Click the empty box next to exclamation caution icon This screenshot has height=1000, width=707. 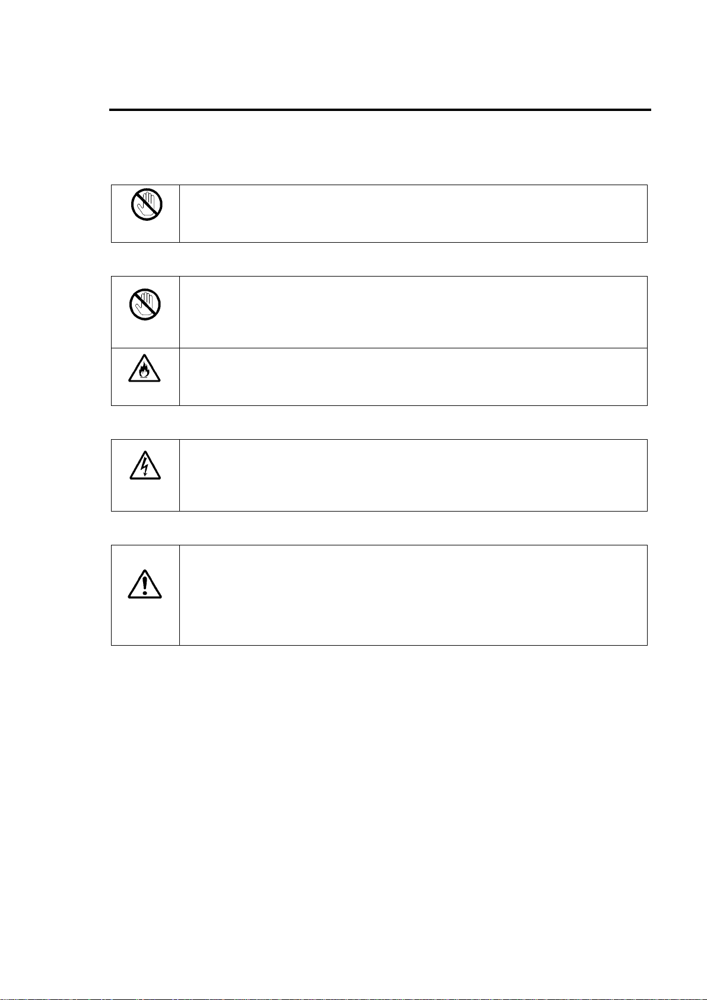(x=413, y=595)
